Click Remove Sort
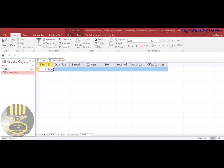This screenshot has width=224, height=168. pos(50,47)
